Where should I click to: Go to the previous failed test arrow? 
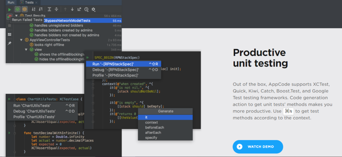[65, 9]
